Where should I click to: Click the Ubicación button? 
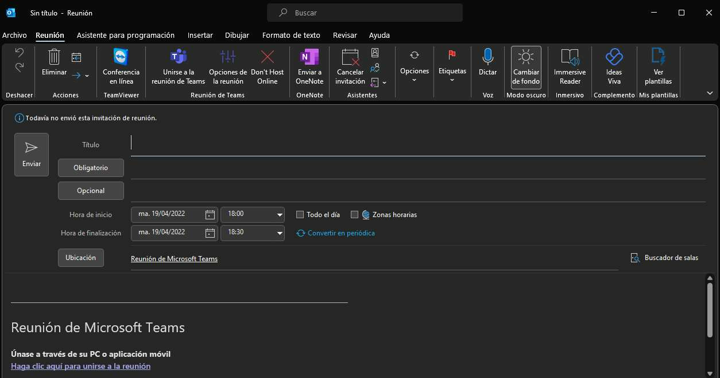pyautogui.click(x=81, y=258)
